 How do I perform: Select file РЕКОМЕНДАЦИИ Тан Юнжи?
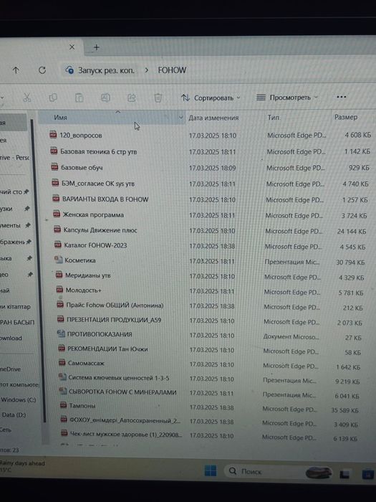pos(107,349)
